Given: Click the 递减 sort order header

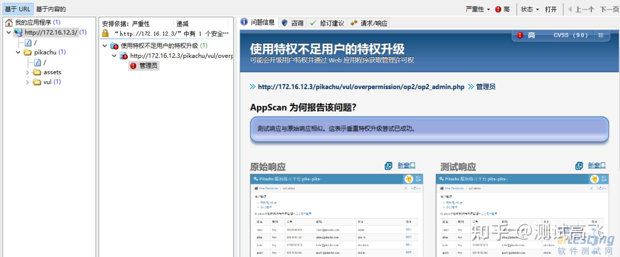Looking at the screenshot, I should (201, 23).
